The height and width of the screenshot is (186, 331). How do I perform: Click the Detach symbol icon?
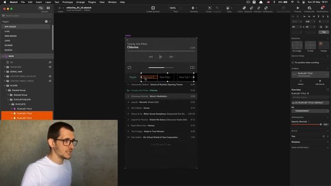click(x=300, y=81)
